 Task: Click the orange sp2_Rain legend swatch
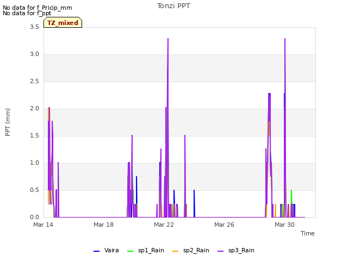tap(175, 251)
